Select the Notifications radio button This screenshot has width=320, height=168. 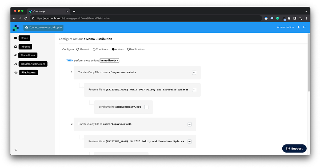point(128,49)
